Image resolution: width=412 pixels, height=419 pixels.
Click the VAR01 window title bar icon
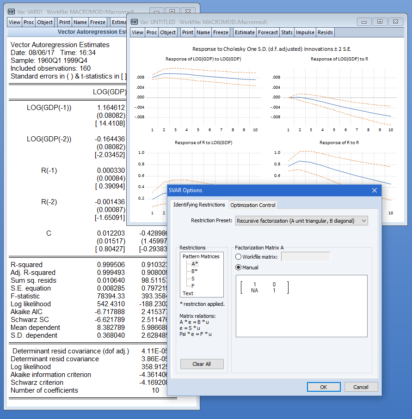(11, 11)
